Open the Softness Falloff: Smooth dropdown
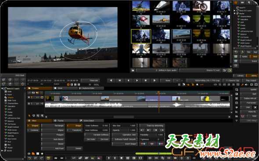The height and width of the screenshot is (161, 259). 125,139
